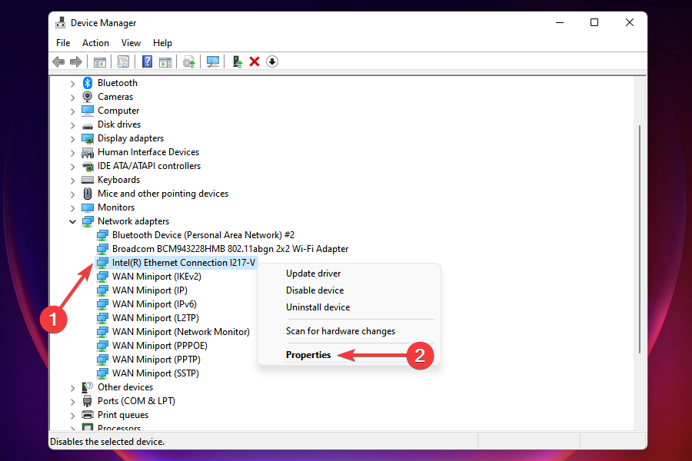This screenshot has width=692, height=461.
Task: Expand the Disk drives node
Action: click(x=73, y=124)
